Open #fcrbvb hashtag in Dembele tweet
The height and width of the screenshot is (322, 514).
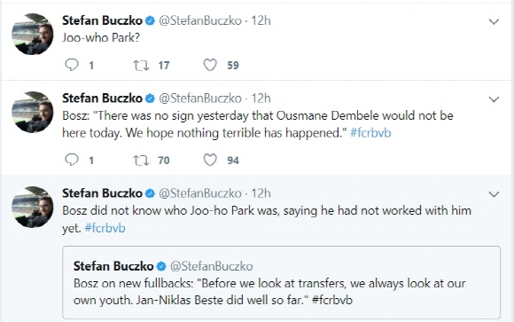click(370, 133)
